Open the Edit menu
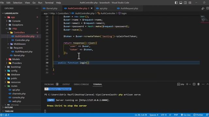Screen dimensions: 209x117 pos(8,3)
